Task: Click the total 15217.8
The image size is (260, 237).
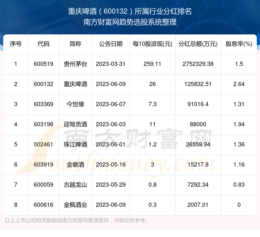Action: click(x=198, y=165)
